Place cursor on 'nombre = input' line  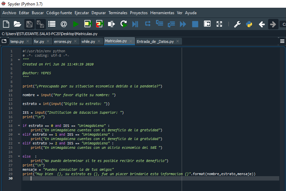coord(69,95)
